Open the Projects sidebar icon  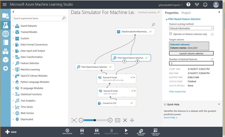(x=6, y=16)
